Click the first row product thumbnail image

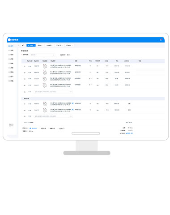45,66
